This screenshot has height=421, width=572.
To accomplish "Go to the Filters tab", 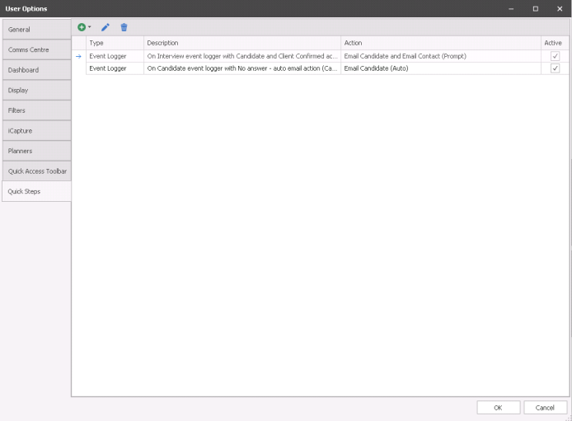I will pos(35,110).
